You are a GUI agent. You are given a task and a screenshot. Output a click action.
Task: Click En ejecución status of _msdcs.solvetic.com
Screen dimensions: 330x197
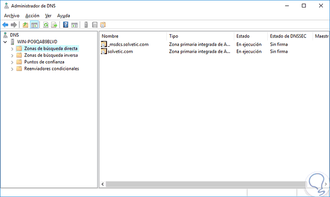249,45
